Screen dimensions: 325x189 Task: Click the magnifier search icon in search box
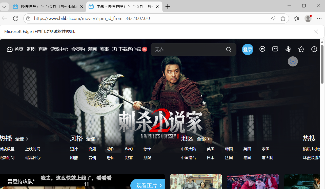229,50
